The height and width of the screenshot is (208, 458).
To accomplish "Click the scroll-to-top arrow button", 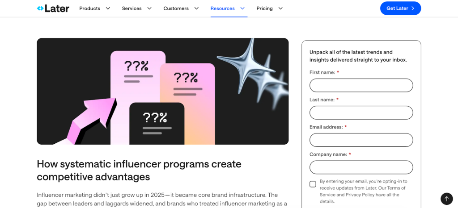I will click(x=446, y=199).
